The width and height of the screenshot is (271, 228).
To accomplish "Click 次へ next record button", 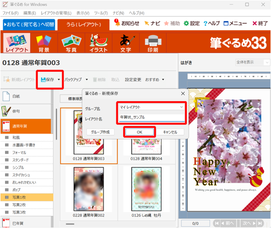I will coord(249,223).
